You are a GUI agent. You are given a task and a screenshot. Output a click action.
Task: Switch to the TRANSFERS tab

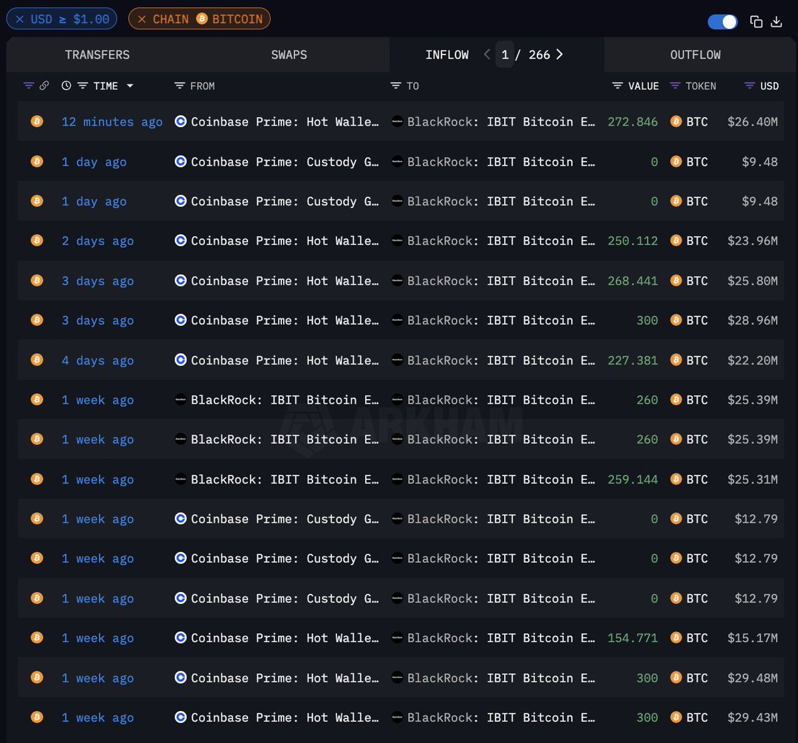(x=97, y=55)
